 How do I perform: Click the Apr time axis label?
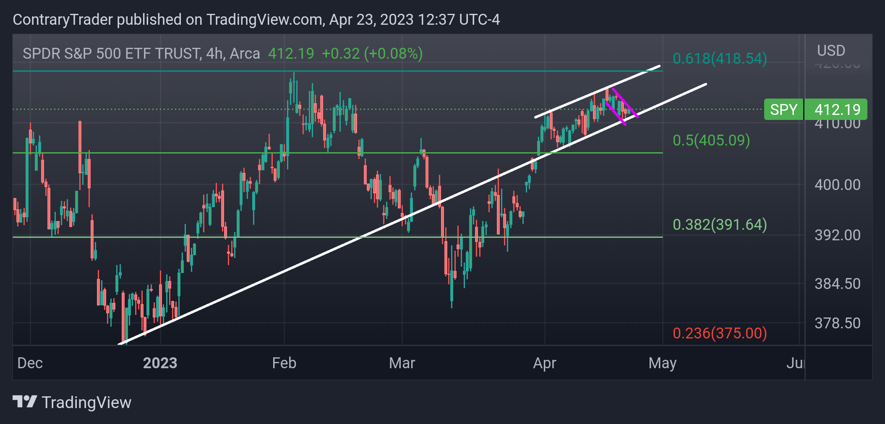[544, 363]
